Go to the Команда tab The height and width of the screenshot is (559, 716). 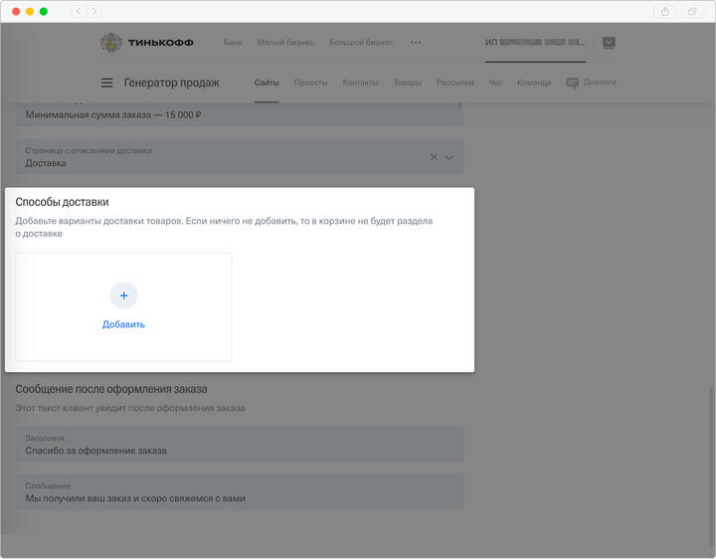point(534,83)
